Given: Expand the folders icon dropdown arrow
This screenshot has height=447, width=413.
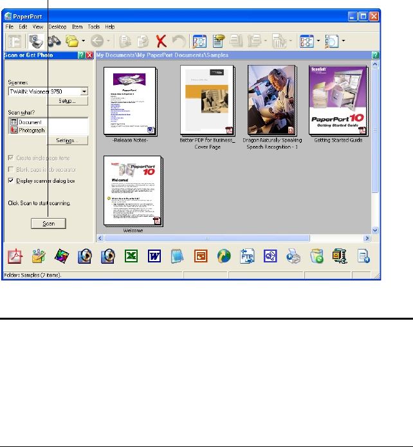Looking at the screenshot, I should pyautogui.click(x=83, y=41).
